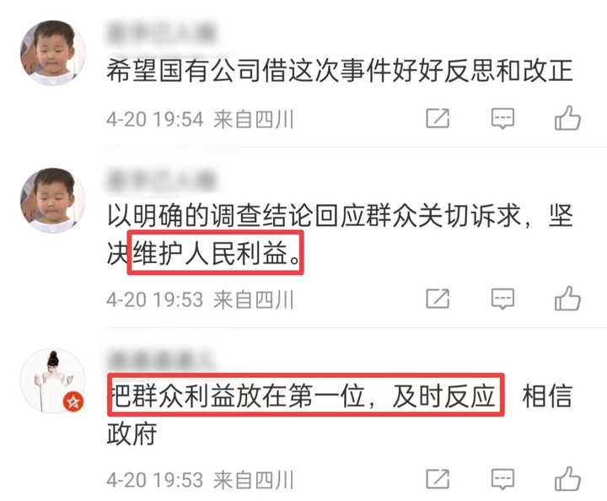Tap the timestamp 4-20 19:54 来自四川
The width and height of the screenshot is (607, 501).
click(x=200, y=119)
